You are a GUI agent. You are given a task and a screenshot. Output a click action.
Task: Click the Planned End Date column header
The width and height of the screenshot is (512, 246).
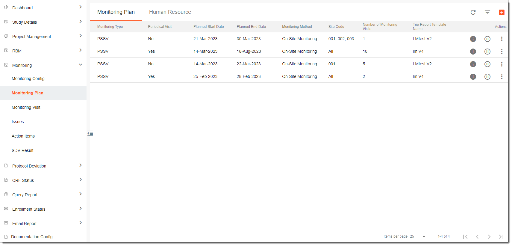click(x=251, y=27)
